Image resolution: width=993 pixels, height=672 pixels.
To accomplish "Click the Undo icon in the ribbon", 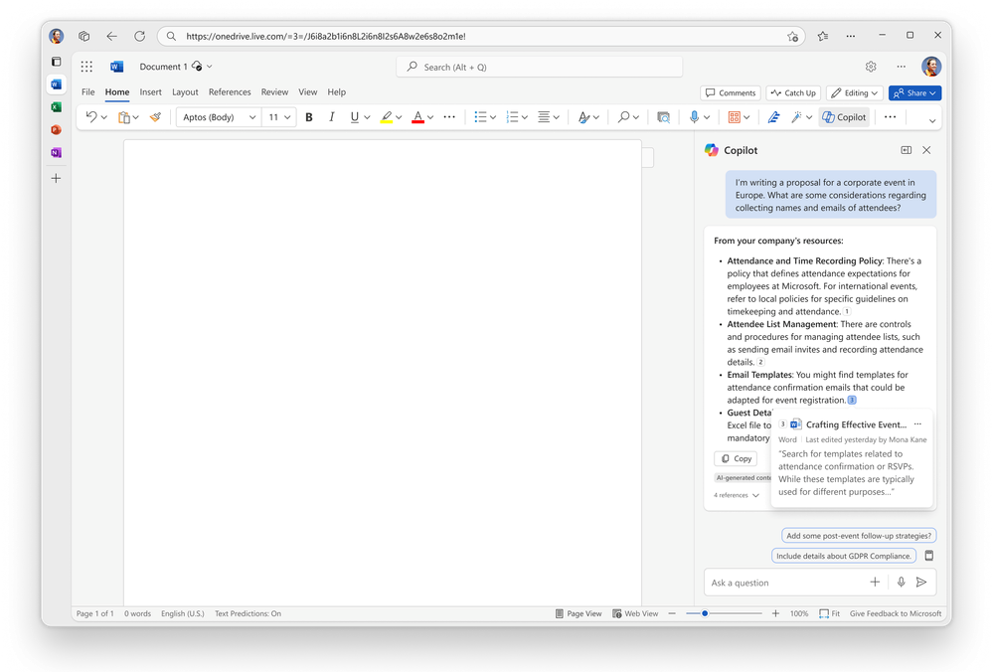I will pyautogui.click(x=91, y=117).
